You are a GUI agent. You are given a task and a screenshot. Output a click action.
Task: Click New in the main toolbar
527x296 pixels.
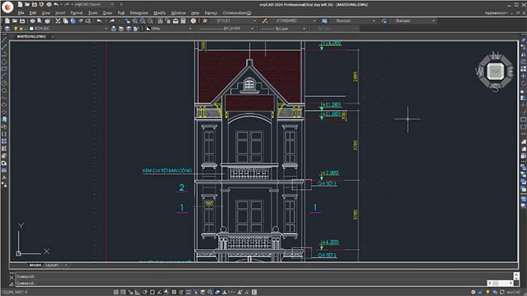point(7,21)
